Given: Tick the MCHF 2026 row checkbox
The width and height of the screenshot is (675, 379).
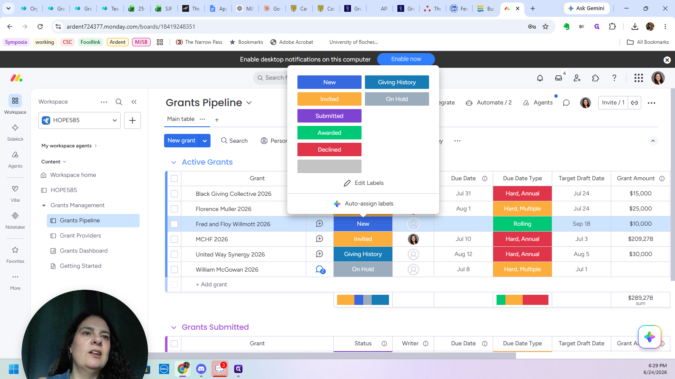Looking at the screenshot, I should click(x=174, y=239).
